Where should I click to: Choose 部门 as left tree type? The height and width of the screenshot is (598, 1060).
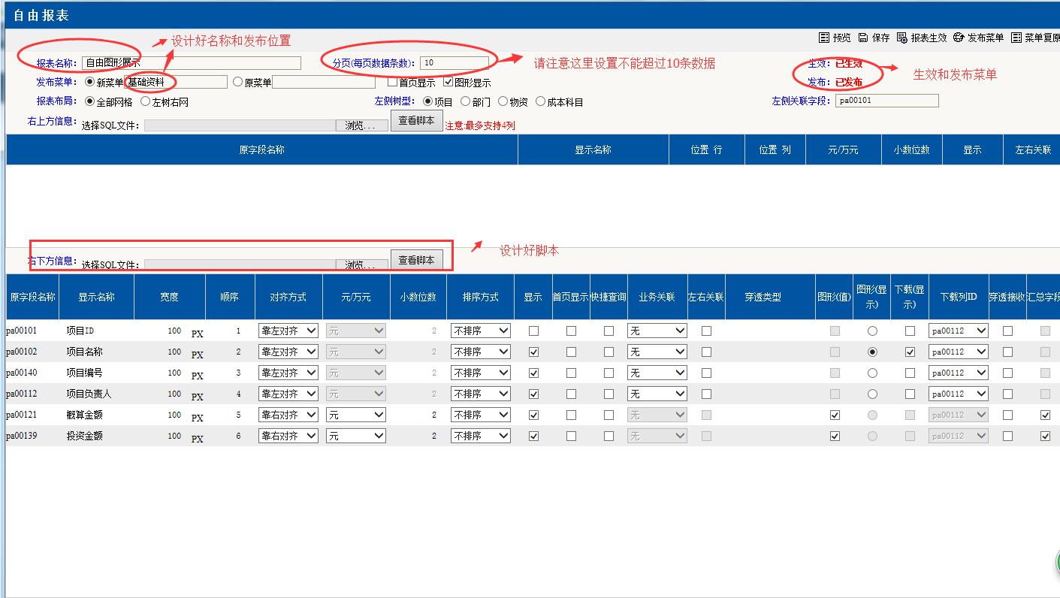(x=466, y=101)
